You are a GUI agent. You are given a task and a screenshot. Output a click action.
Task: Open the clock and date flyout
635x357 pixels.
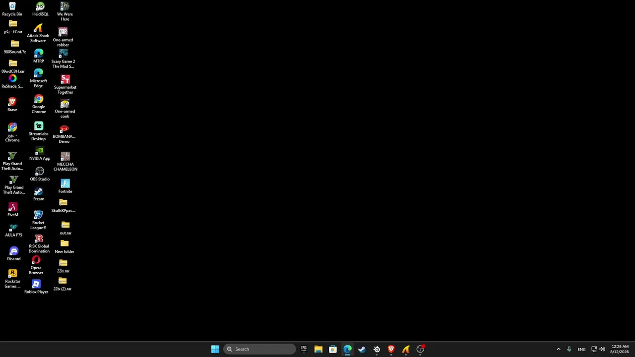[x=620, y=349]
